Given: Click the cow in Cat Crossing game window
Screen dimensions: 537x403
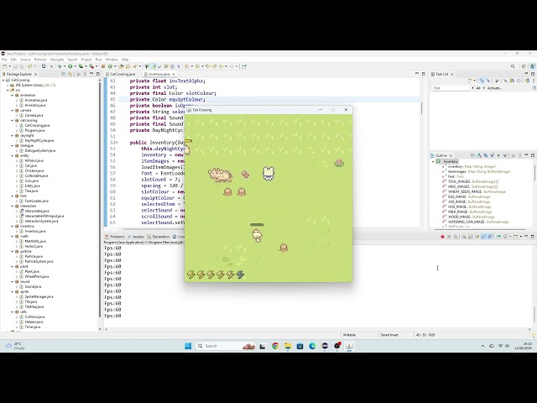Looking at the screenshot, I should pos(221,175).
